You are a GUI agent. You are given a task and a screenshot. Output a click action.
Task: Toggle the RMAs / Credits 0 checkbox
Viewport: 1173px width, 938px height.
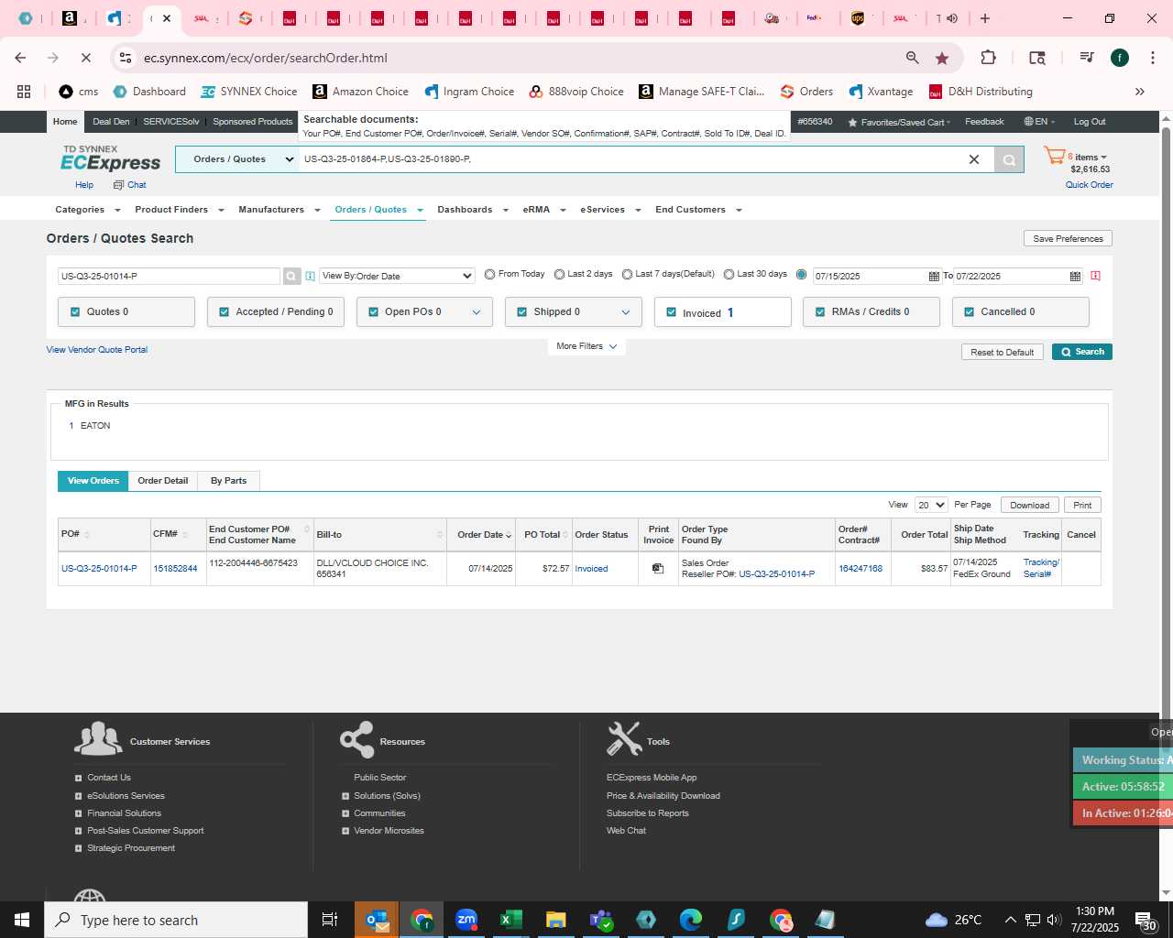(820, 312)
